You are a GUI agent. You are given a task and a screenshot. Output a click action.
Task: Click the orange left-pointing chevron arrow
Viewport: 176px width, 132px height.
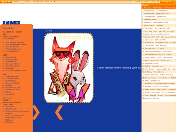(59, 112)
